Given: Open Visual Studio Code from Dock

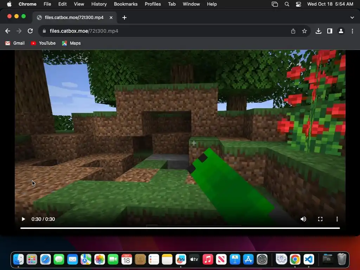Looking at the screenshot, I should [x=309, y=259].
